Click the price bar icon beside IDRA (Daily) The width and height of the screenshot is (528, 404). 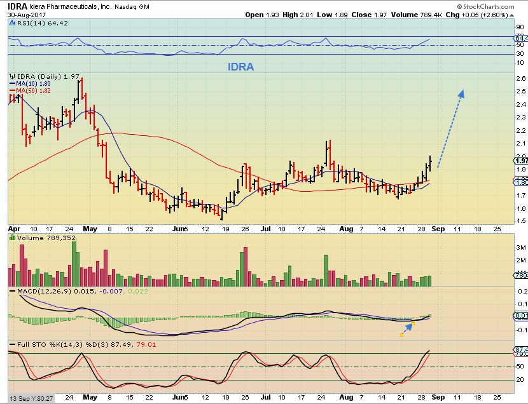point(13,76)
